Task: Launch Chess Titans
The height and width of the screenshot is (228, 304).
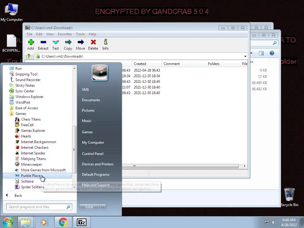Action: coord(37,119)
